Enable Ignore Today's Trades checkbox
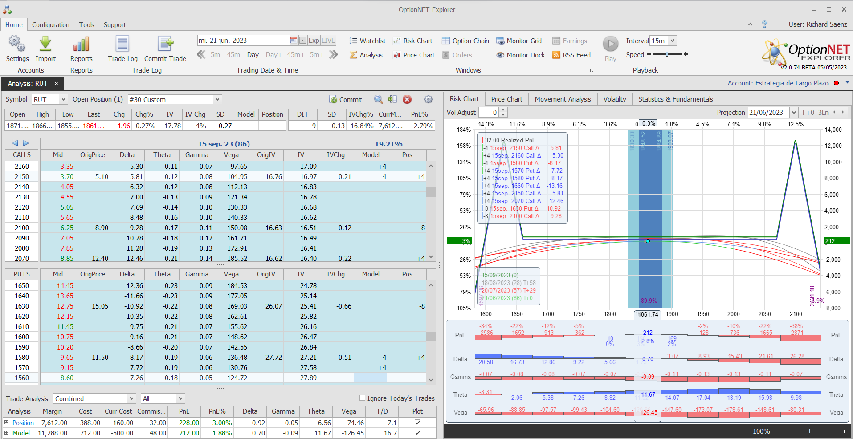Image resolution: width=853 pixels, height=439 pixels. point(363,398)
